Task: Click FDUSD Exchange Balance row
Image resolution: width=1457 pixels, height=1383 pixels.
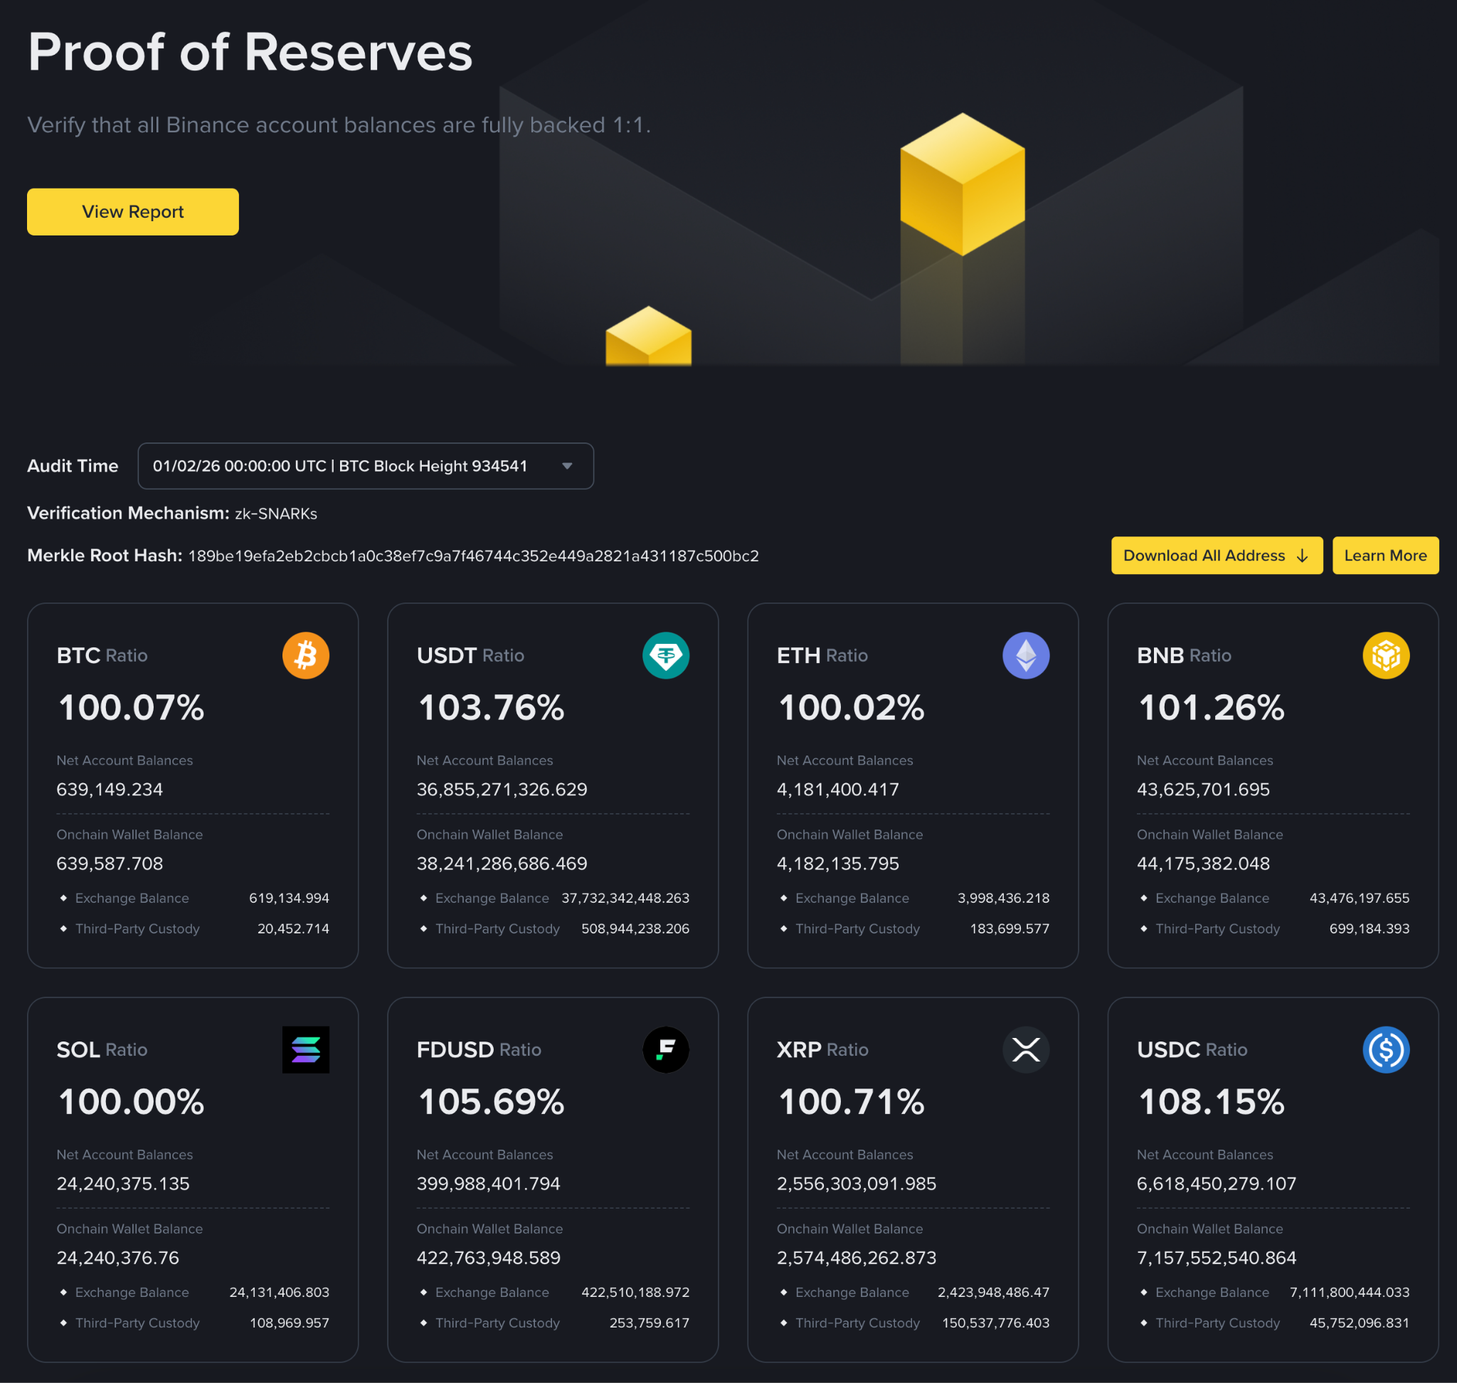Action: [553, 1292]
